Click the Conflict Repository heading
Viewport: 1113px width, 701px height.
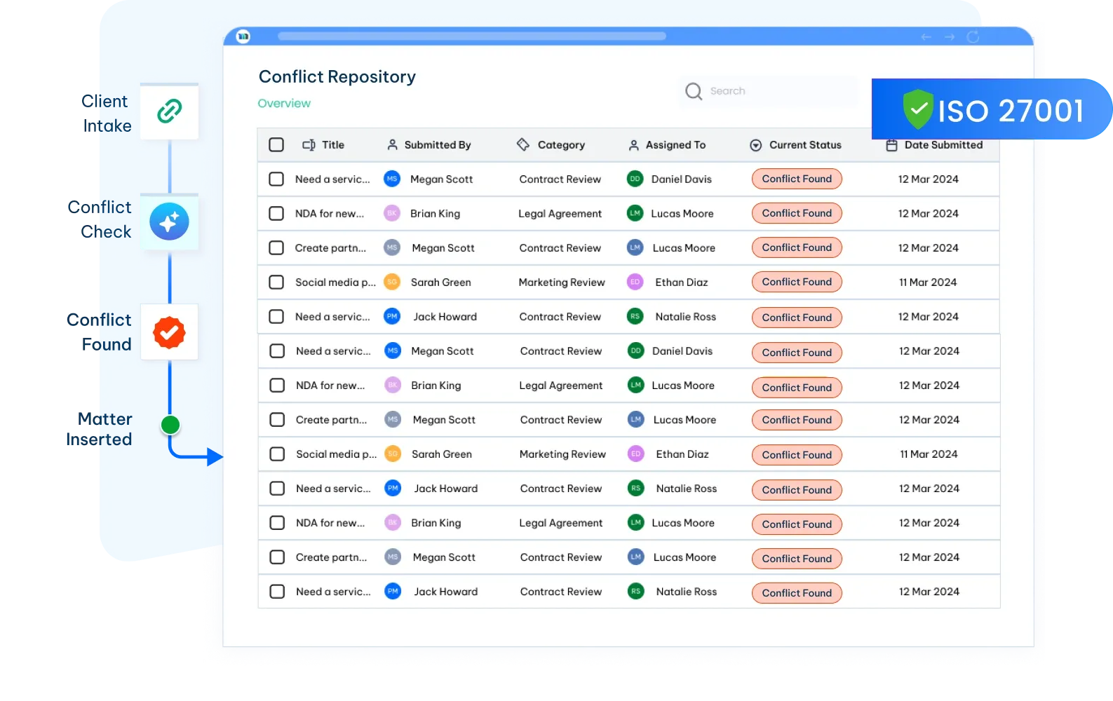pos(337,76)
